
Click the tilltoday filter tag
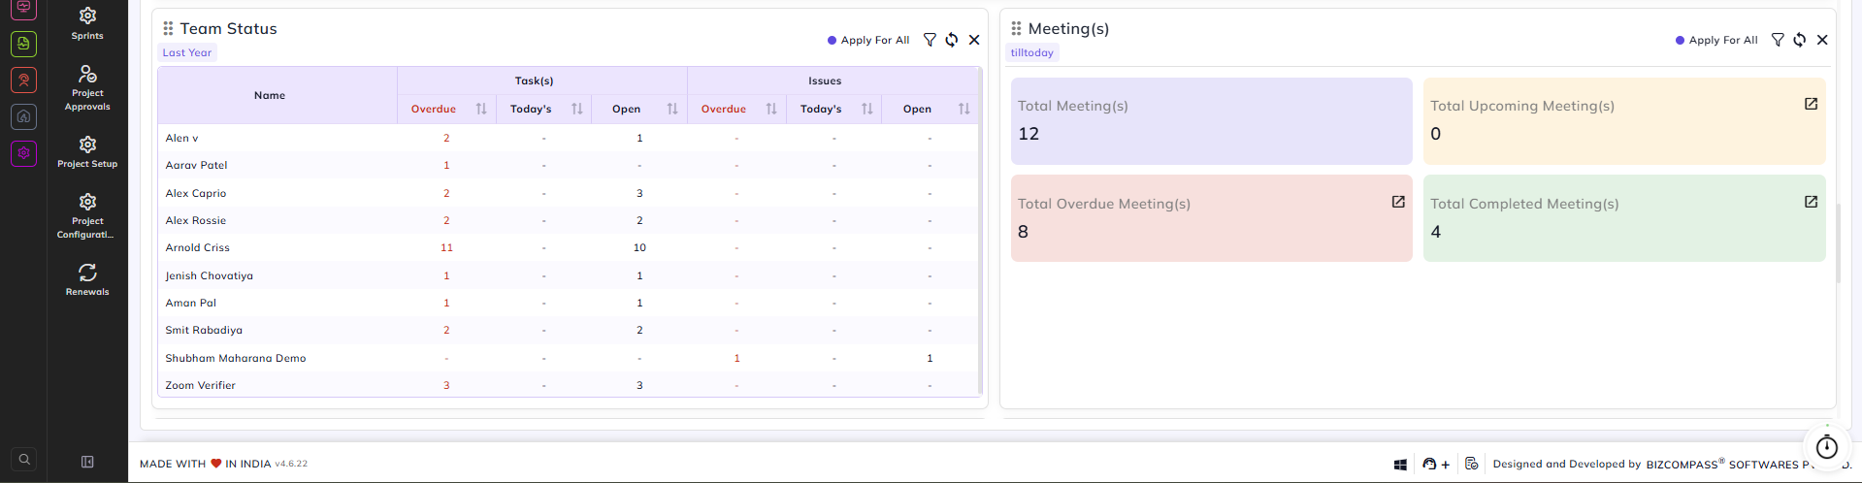[x=1032, y=52]
